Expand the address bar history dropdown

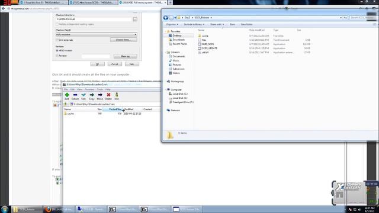point(341,18)
